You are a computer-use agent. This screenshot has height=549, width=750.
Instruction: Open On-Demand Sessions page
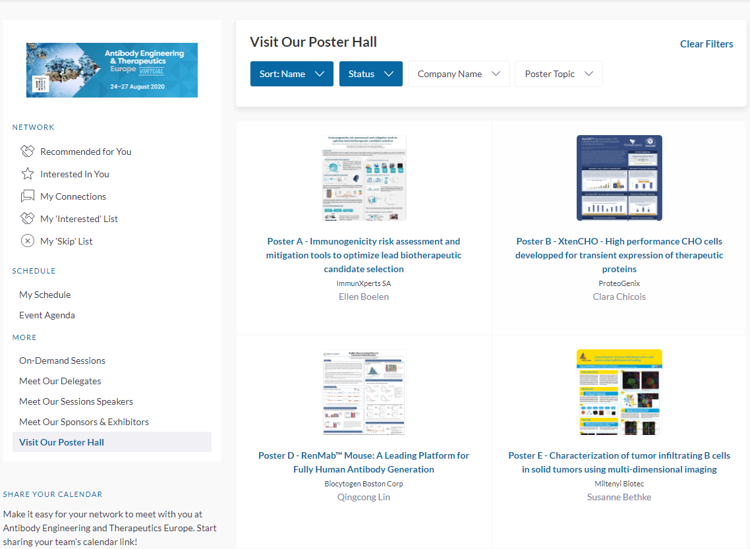62,361
